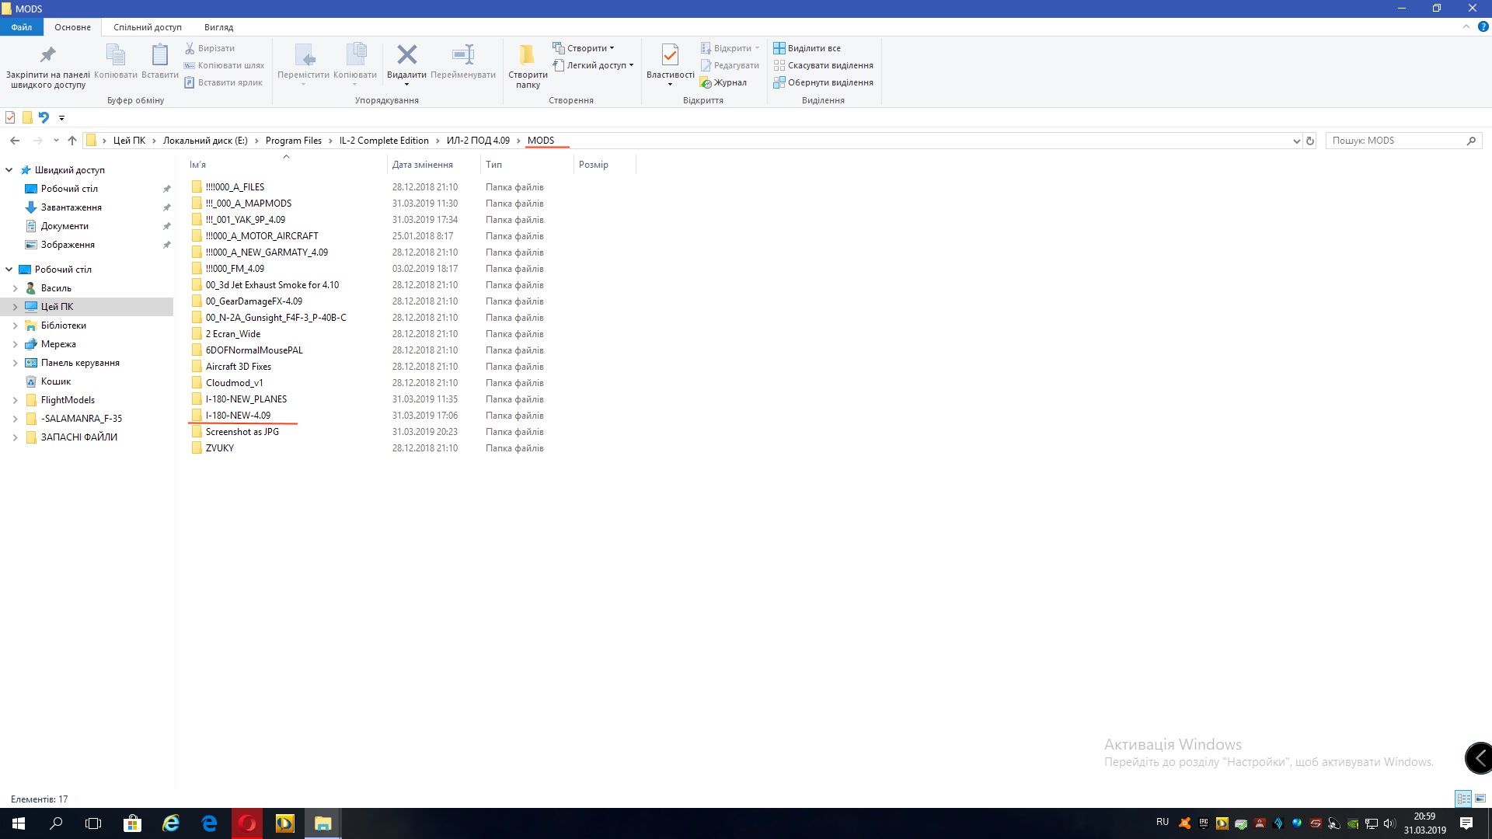
Task: Open the Файл menu tab
Action: point(22,27)
